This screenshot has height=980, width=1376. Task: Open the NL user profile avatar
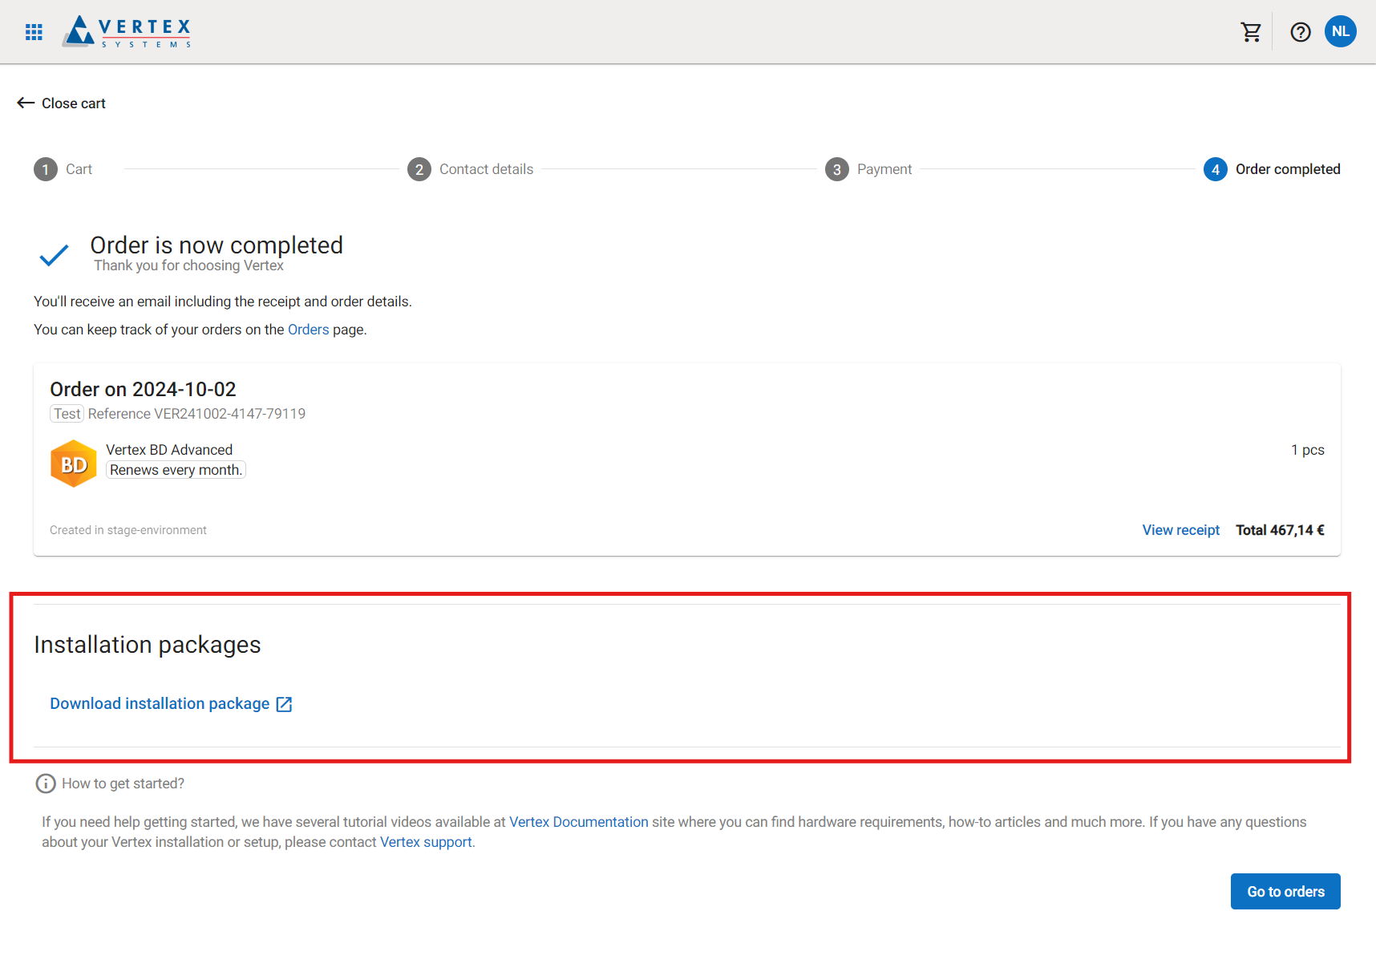[x=1340, y=32]
